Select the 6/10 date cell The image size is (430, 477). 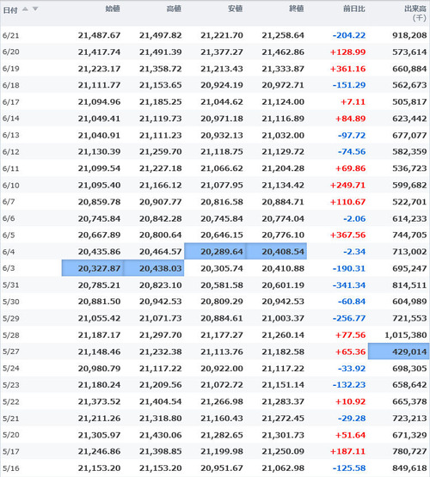click(10, 186)
